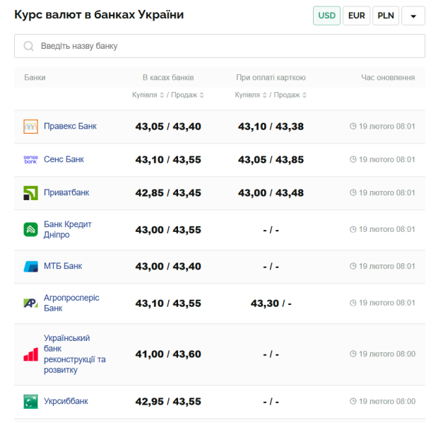Click the Правекс Банк logo icon
The image size is (438, 423).
pyautogui.click(x=30, y=127)
